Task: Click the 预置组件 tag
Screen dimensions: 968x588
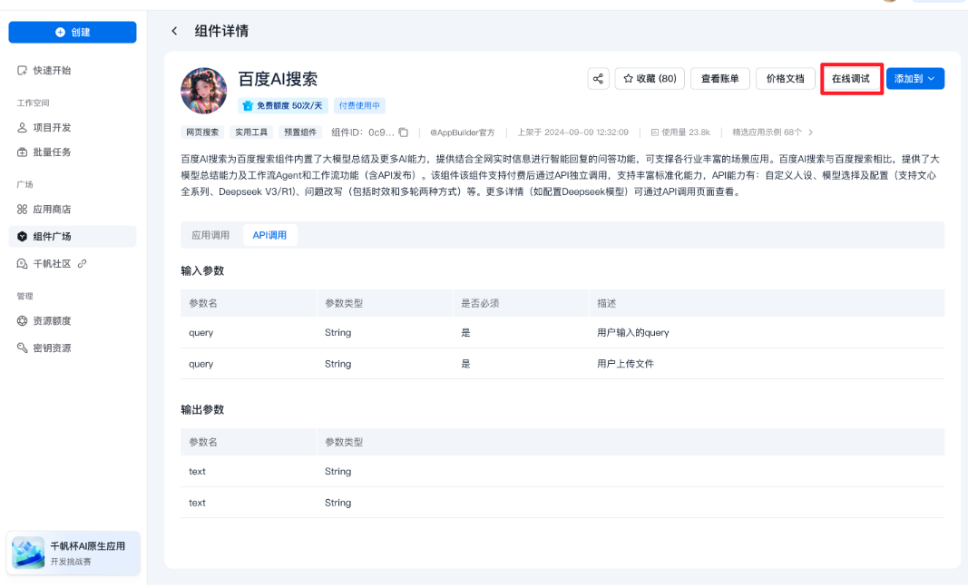Action: coord(300,132)
